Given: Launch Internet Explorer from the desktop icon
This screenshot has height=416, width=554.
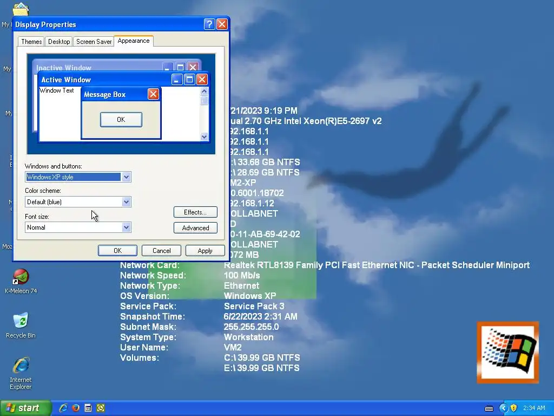Looking at the screenshot, I should 21,373.
